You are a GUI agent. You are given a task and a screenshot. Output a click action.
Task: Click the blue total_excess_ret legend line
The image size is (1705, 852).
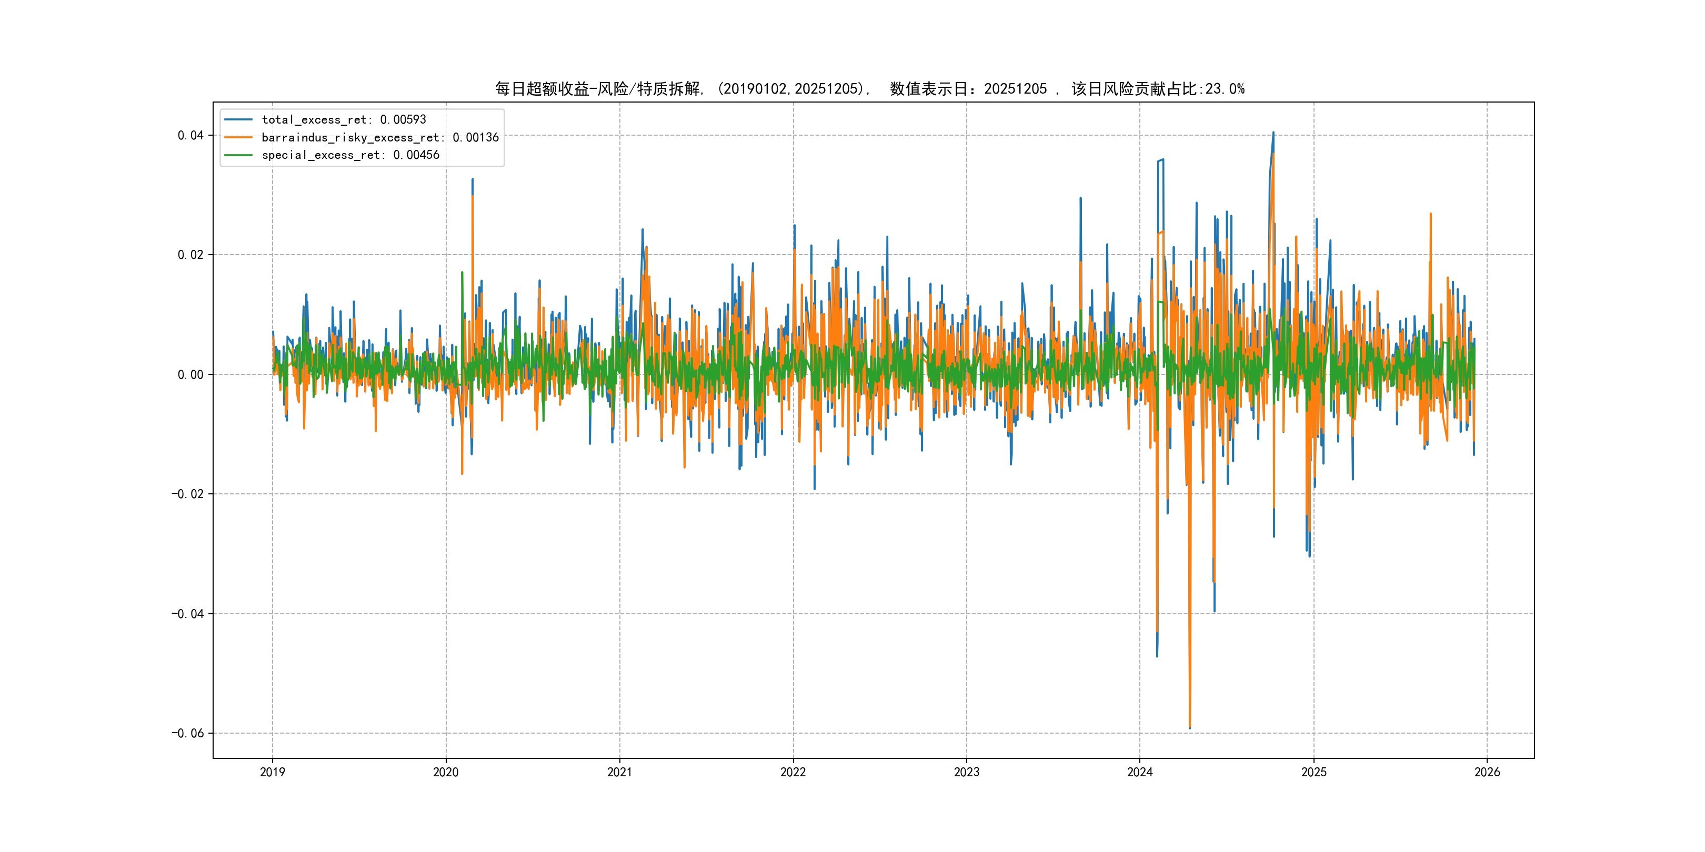(238, 120)
